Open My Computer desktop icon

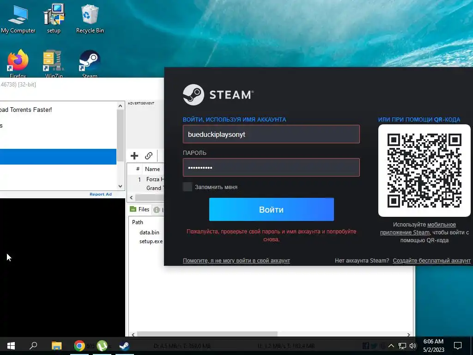tap(18, 18)
